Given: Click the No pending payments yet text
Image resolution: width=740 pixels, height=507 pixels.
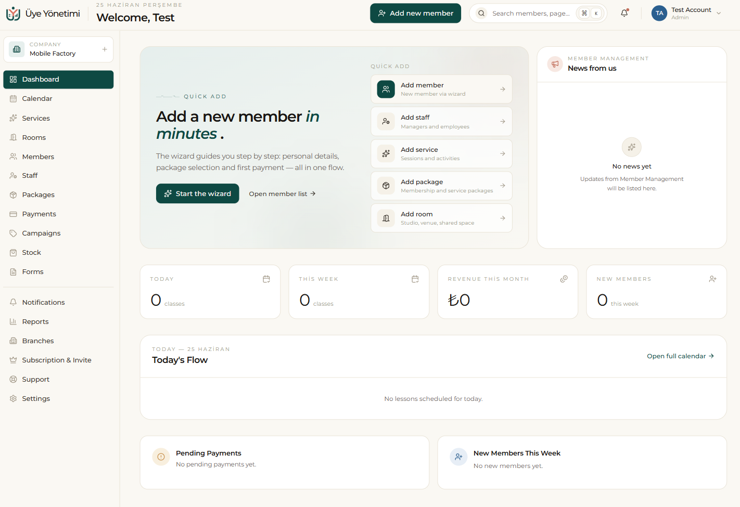Looking at the screenshot, I should [216, 464].
